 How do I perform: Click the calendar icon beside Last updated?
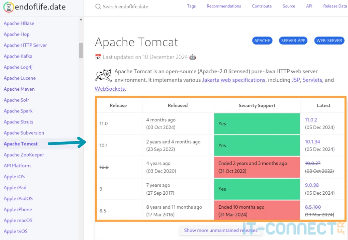coord(98,57)
